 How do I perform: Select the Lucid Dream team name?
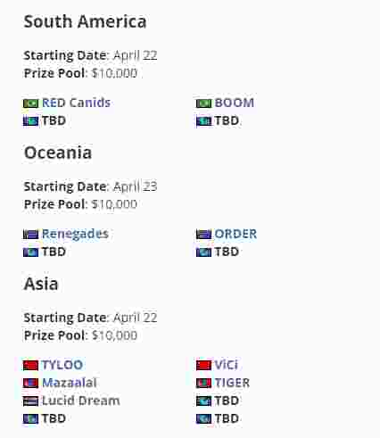[81, 401]
